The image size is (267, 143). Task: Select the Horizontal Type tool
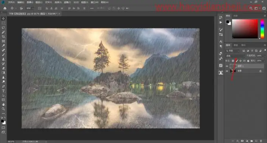(x=3, y=91)
